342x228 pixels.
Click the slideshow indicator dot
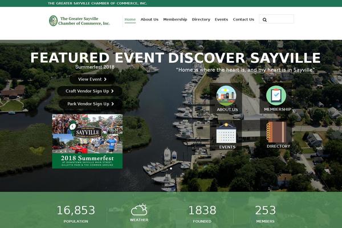pyautogui.click(x=171, y=169)
